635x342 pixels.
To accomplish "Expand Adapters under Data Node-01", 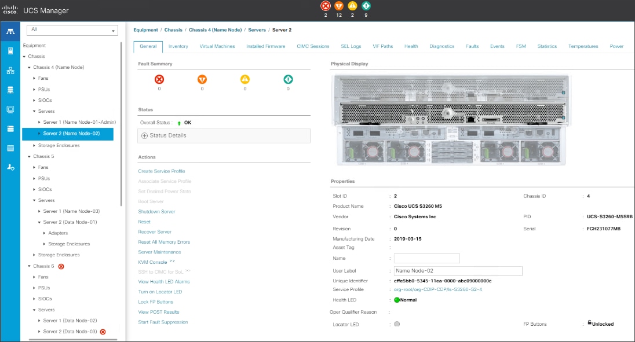I will pos(44,233).
